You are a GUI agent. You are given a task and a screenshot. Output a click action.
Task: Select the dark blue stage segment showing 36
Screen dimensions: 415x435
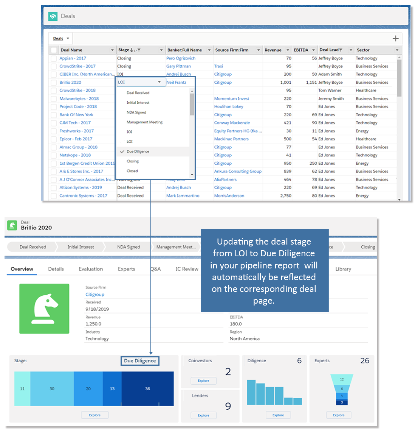coord(147,388)
